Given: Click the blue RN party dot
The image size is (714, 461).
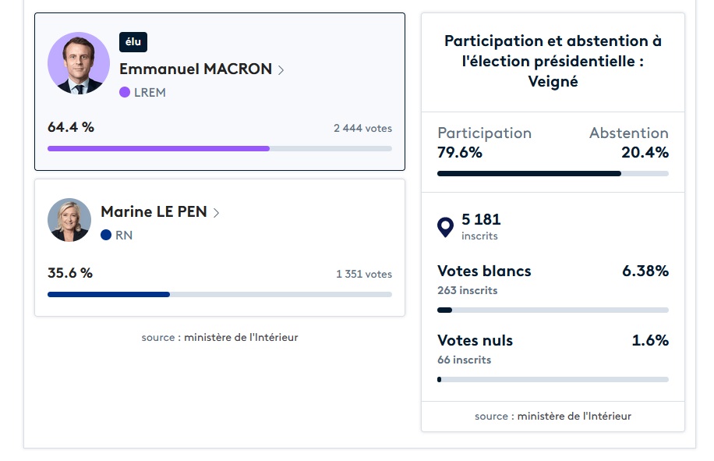Looking at the screenshot, I should coord(108,233).
